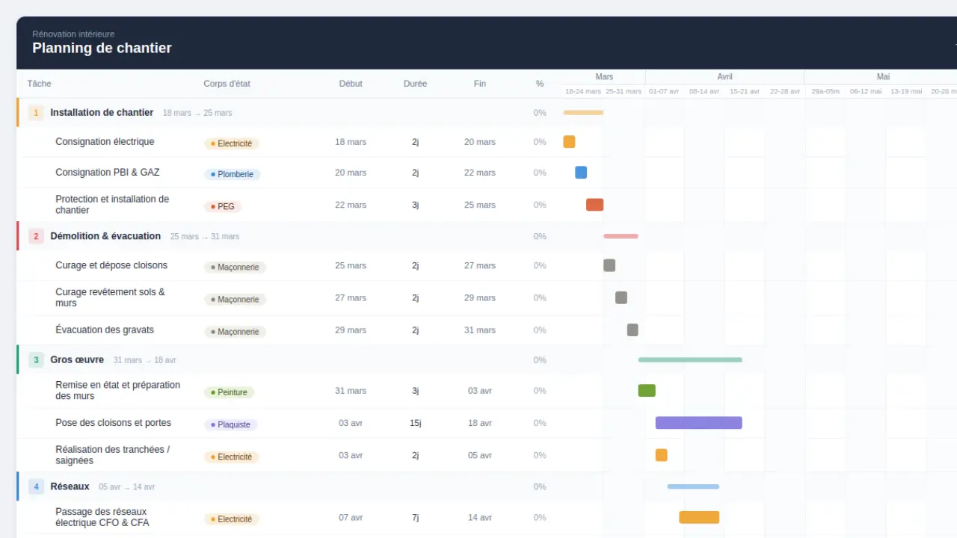Select the blue Consignation PBI & GAZ bar
Viewport: 957px width, 538px height.
[x=581, y=173]
